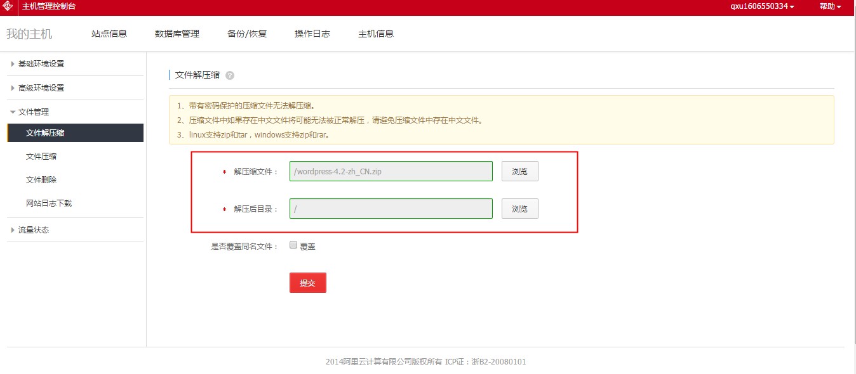This screenshot has width=856, height=374.
Task: Enable the 覆盖 overwrite checkbox
Action: coord(293,245)
